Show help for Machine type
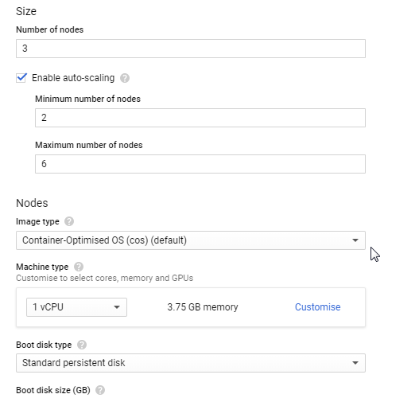 click(79, 267)
